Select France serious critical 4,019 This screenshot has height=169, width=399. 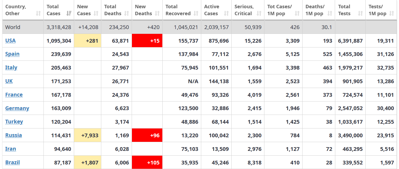(x=255, y=95)
